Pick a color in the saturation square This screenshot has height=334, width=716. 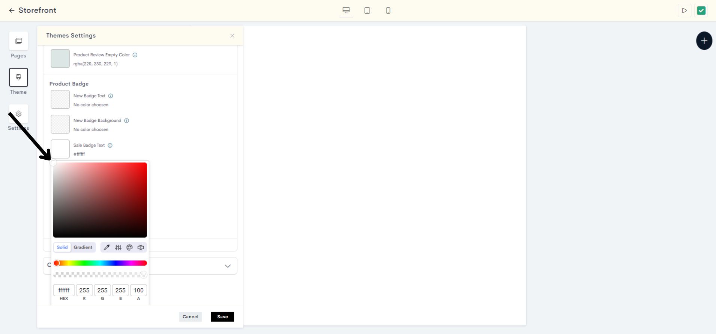point(100,200)
